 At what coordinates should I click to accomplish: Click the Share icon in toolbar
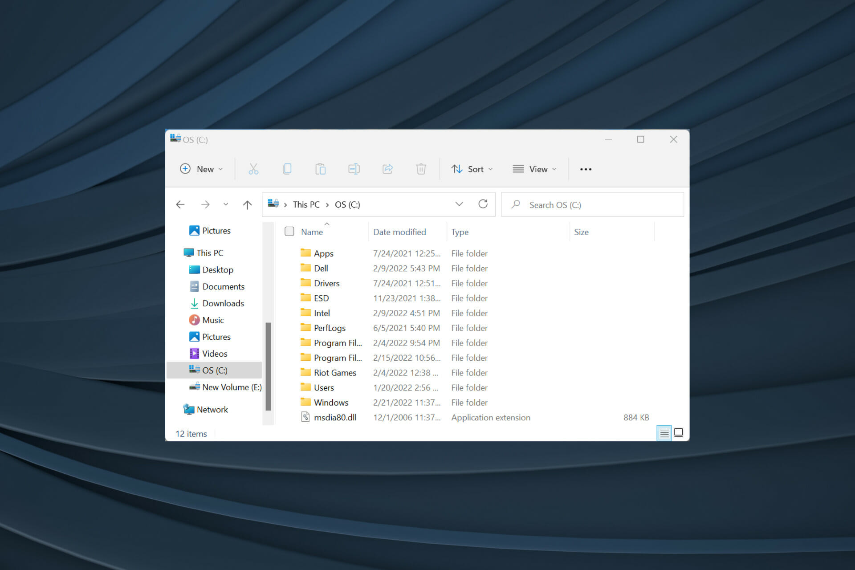(x=388, y=169)
